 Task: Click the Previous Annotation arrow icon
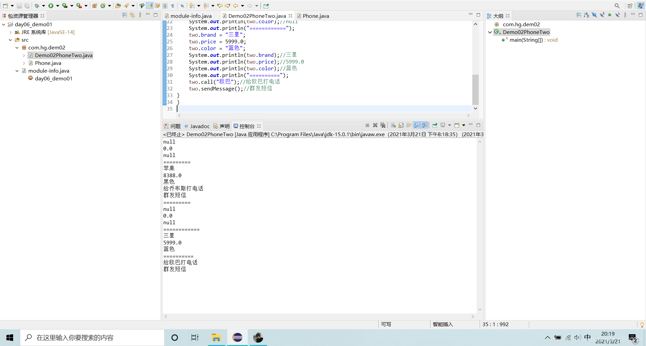point(206,6)
